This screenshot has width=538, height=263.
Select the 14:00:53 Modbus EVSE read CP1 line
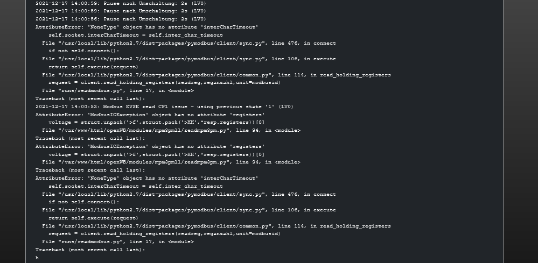(x=164, y=106)
